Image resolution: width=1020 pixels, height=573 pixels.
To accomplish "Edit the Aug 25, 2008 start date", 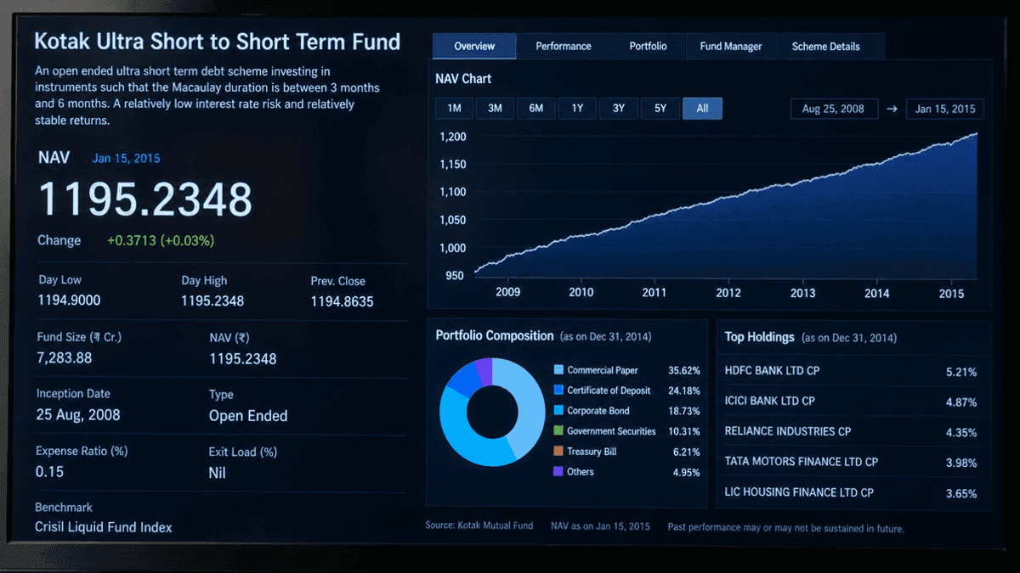I will pyautogui.click(x=834, y=109).
